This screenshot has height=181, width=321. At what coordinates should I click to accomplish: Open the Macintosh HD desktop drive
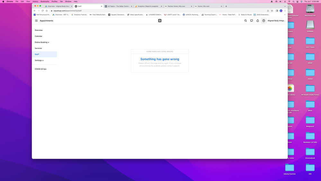310,11
